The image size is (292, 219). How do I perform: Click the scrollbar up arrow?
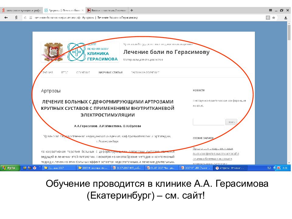(289, 23)
